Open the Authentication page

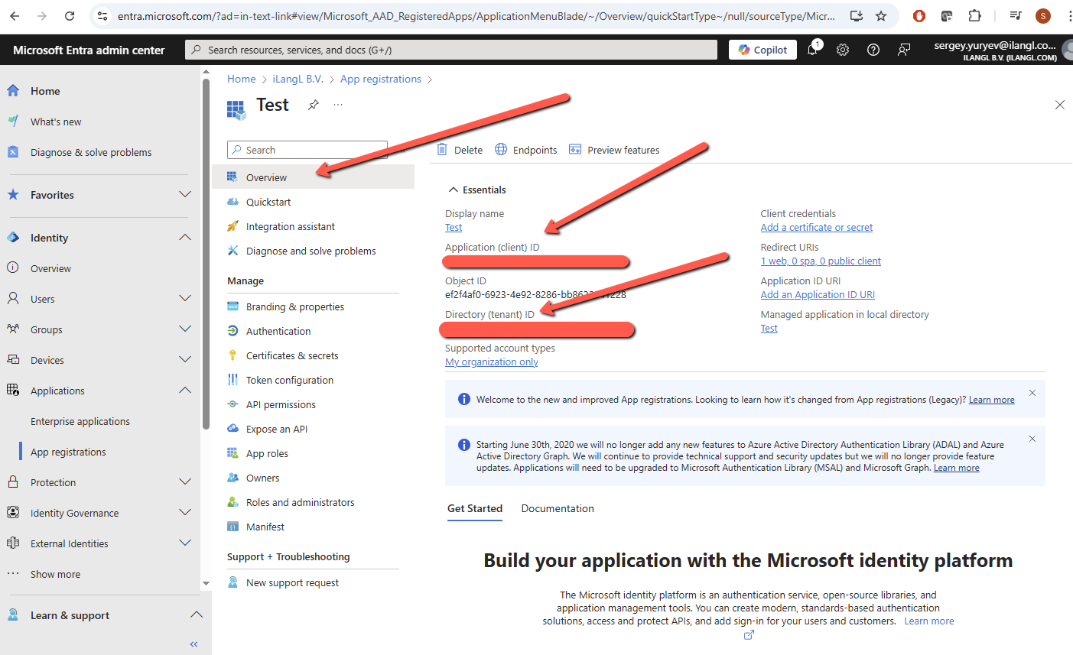point(278,331)
